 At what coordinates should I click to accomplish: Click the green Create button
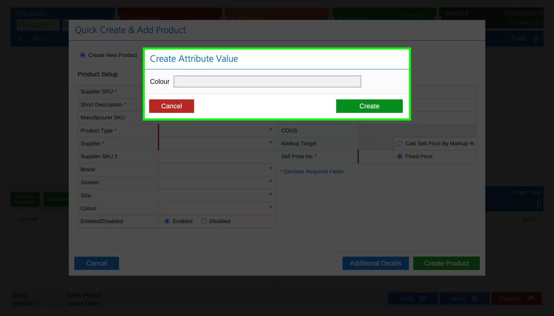click(369, 106)
